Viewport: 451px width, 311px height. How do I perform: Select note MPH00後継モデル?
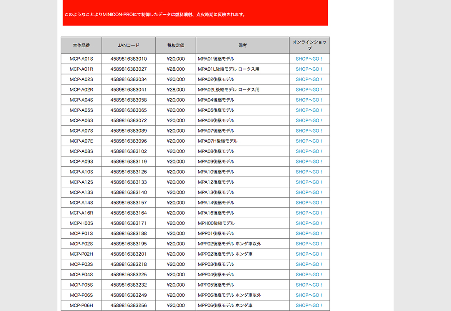(x=216, y=223)
